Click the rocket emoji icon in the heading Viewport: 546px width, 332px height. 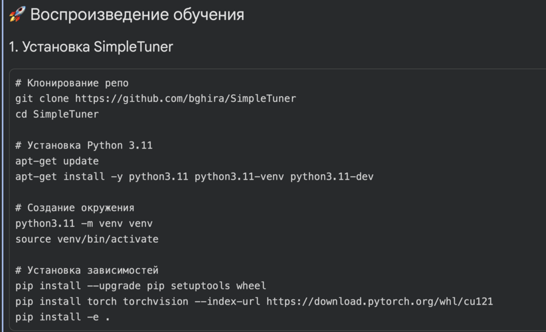pos(16,15)
